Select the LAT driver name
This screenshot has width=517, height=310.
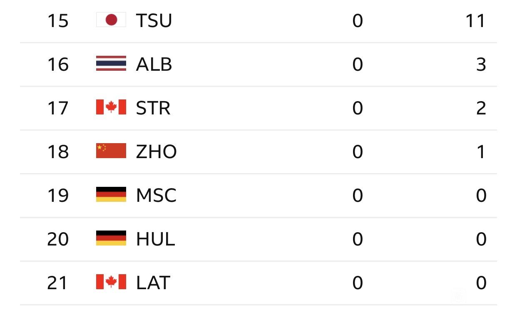click(x=153, y=283)
